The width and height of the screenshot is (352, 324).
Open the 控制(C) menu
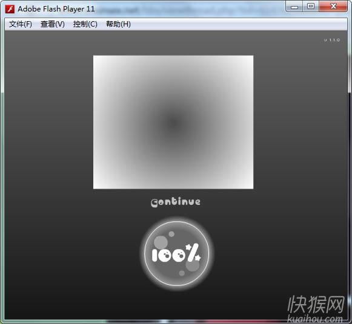85,24
